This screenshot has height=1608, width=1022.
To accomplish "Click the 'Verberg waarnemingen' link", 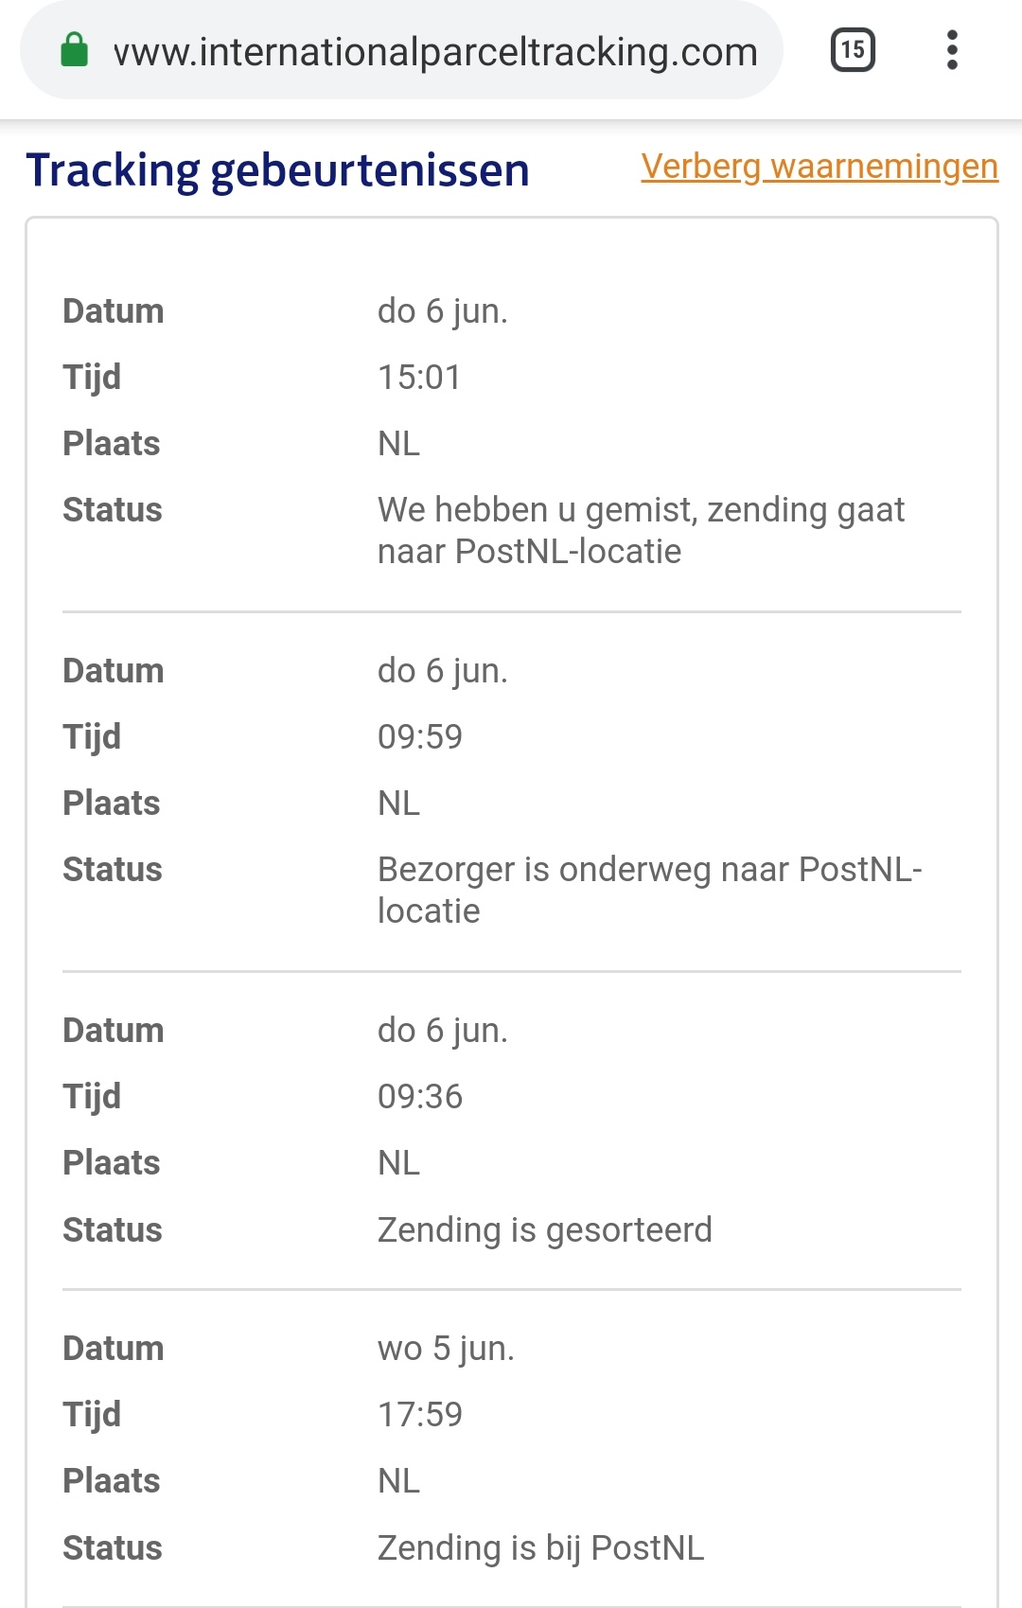I will 819,167.
